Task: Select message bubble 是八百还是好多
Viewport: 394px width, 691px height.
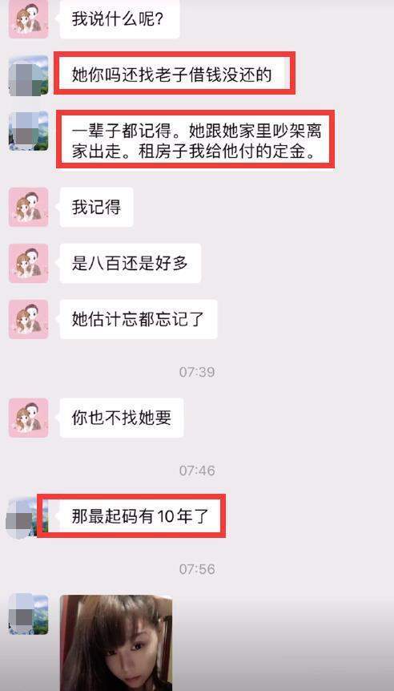Action: (x=131, y=264)
